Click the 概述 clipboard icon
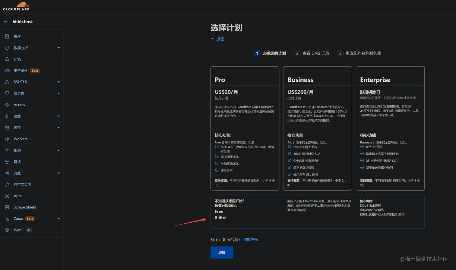456x270 pixels. point(7,36)
